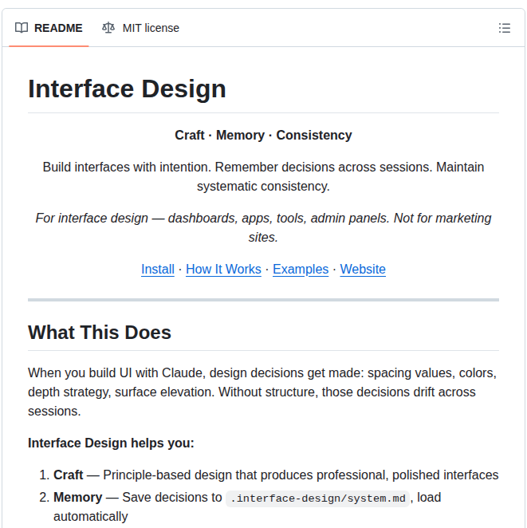The height and width of the screenshot is (528, 527).
Task: Click the italic 'For interface design' note
Action: pos(263,227)
